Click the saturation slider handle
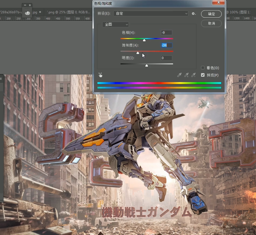 click(x=138, y=53)
